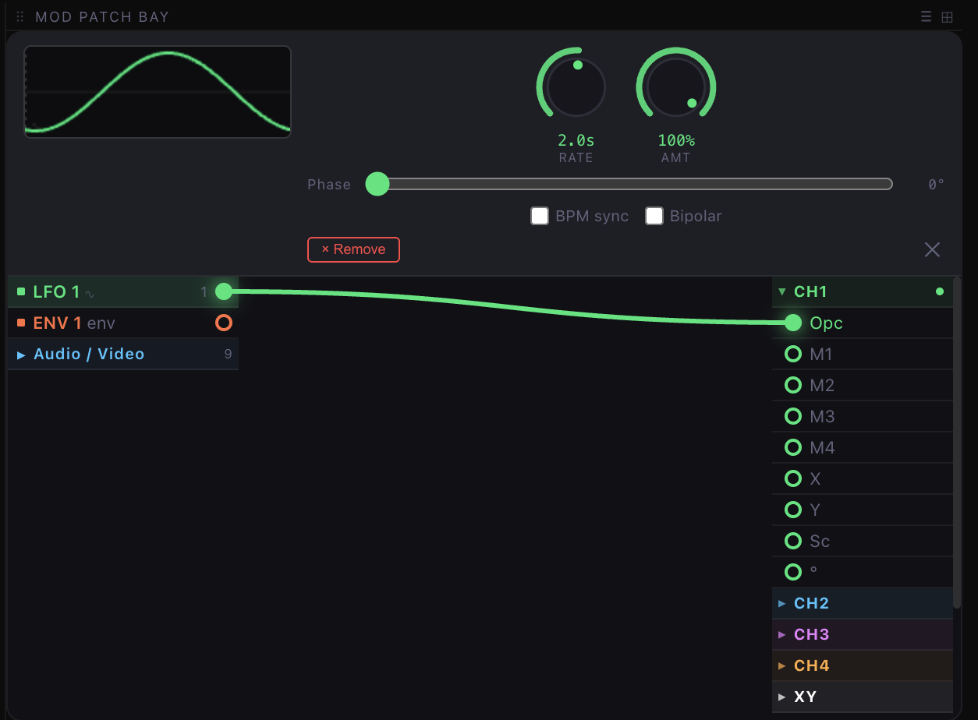Click the Sc destination label
978x720 pixels.
coord(820,541)
